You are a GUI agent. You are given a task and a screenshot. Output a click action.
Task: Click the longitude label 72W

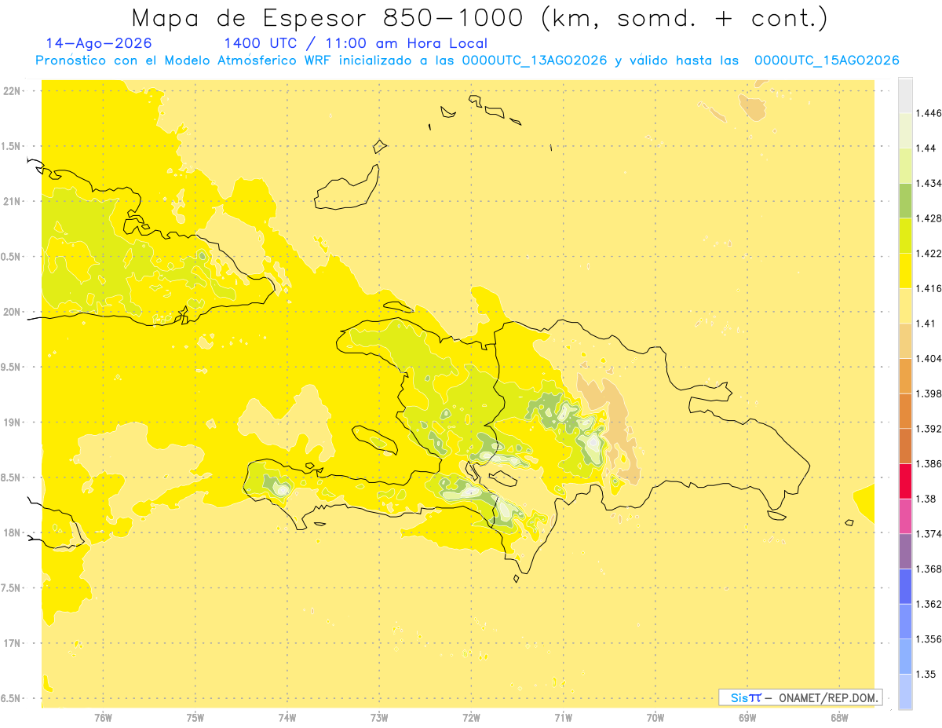tap(471, 718)
